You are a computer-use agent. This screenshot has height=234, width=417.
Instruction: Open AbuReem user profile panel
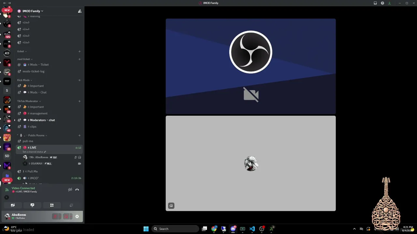pos(27,216)
